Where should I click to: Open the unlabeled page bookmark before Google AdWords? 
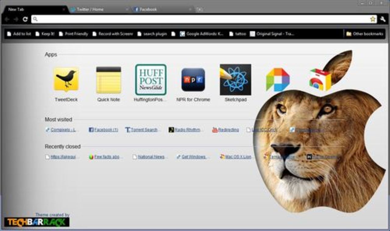173,34
